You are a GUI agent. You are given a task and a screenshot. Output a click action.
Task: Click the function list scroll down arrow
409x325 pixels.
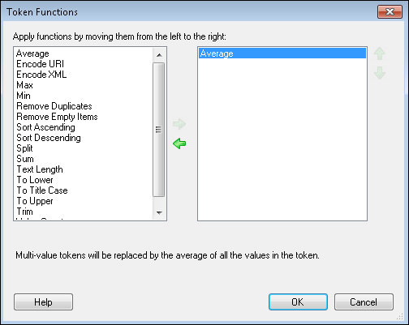pyautogui.click(x=159, y=213)
